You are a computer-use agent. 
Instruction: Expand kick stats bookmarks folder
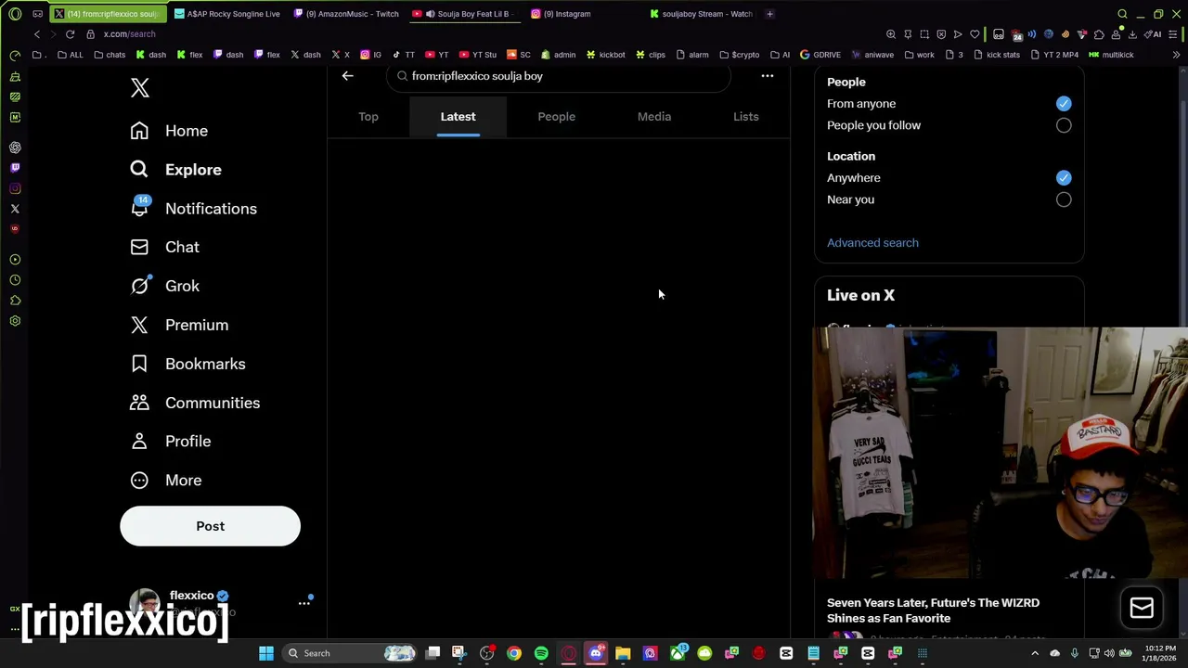click(996, 55)
